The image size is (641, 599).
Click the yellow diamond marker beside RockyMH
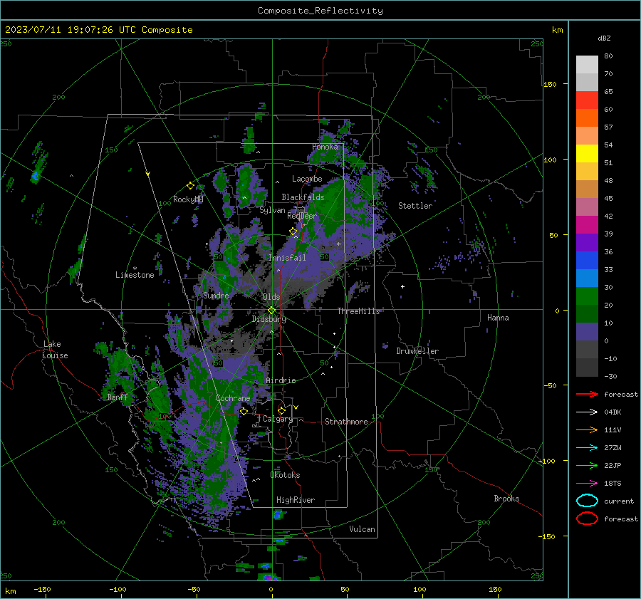[x=190, y=186]
